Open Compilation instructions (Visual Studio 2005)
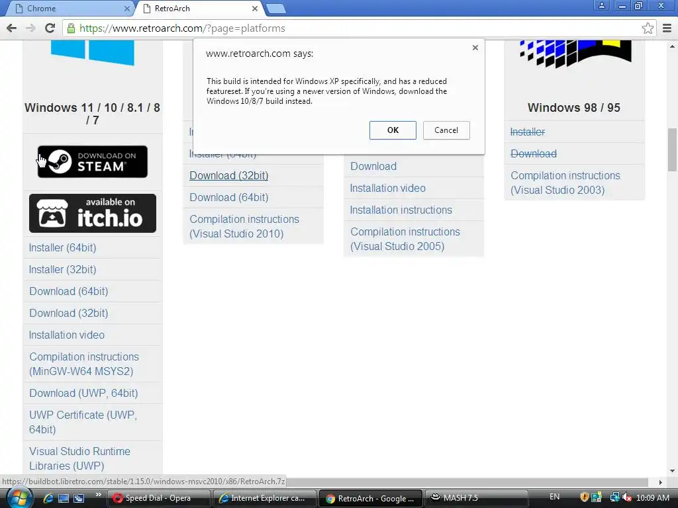678x508 pixels. click(x=405, y=239)
